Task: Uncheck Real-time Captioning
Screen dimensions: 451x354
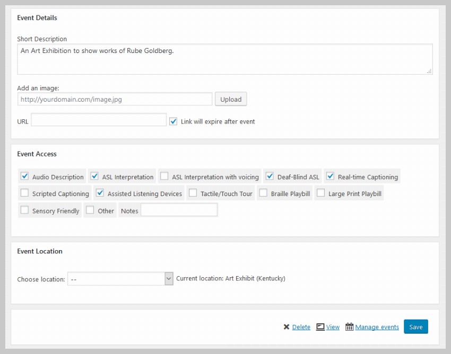Action: tap(330, 176)
